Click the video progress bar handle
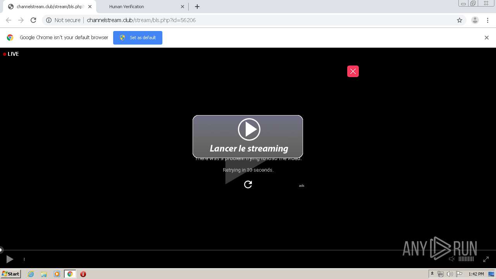 1,250
